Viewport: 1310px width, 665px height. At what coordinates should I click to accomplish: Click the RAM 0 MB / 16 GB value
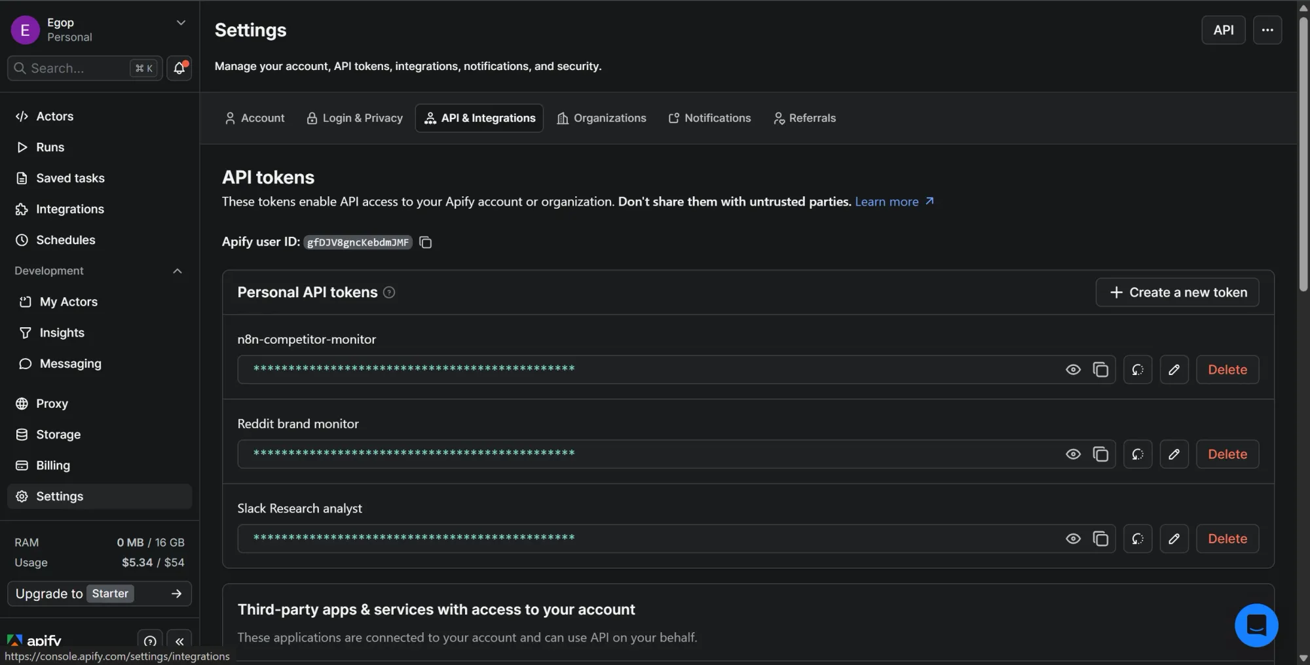coord(151,543)
